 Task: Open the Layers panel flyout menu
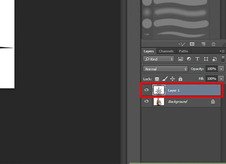pyautogui.click(x=222, y=51)
